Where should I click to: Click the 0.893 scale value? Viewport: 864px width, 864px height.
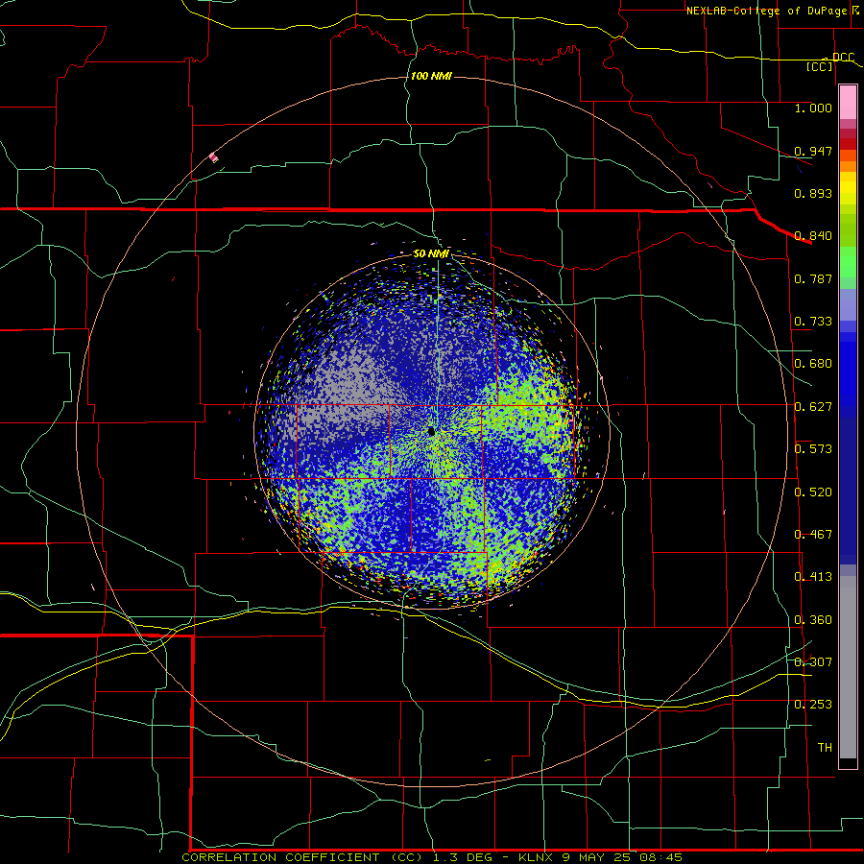coord(813,193)
